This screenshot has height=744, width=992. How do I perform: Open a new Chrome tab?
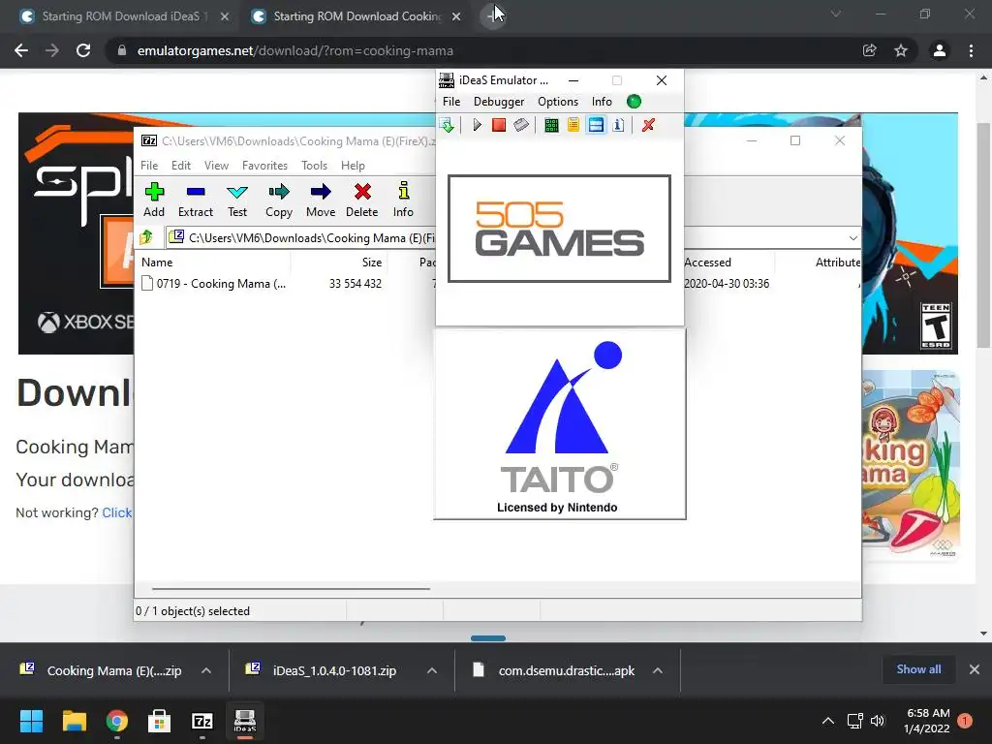coord(491,15)
